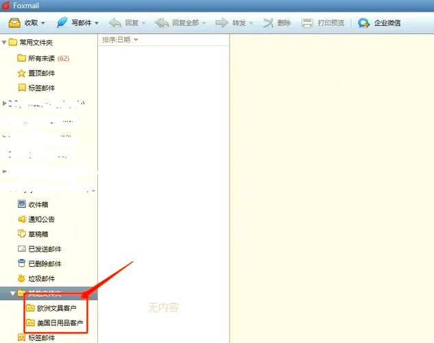Select the 常用文件夹 folder label
Viewport: 434px width, 343px height.
[x=36, y=43]
